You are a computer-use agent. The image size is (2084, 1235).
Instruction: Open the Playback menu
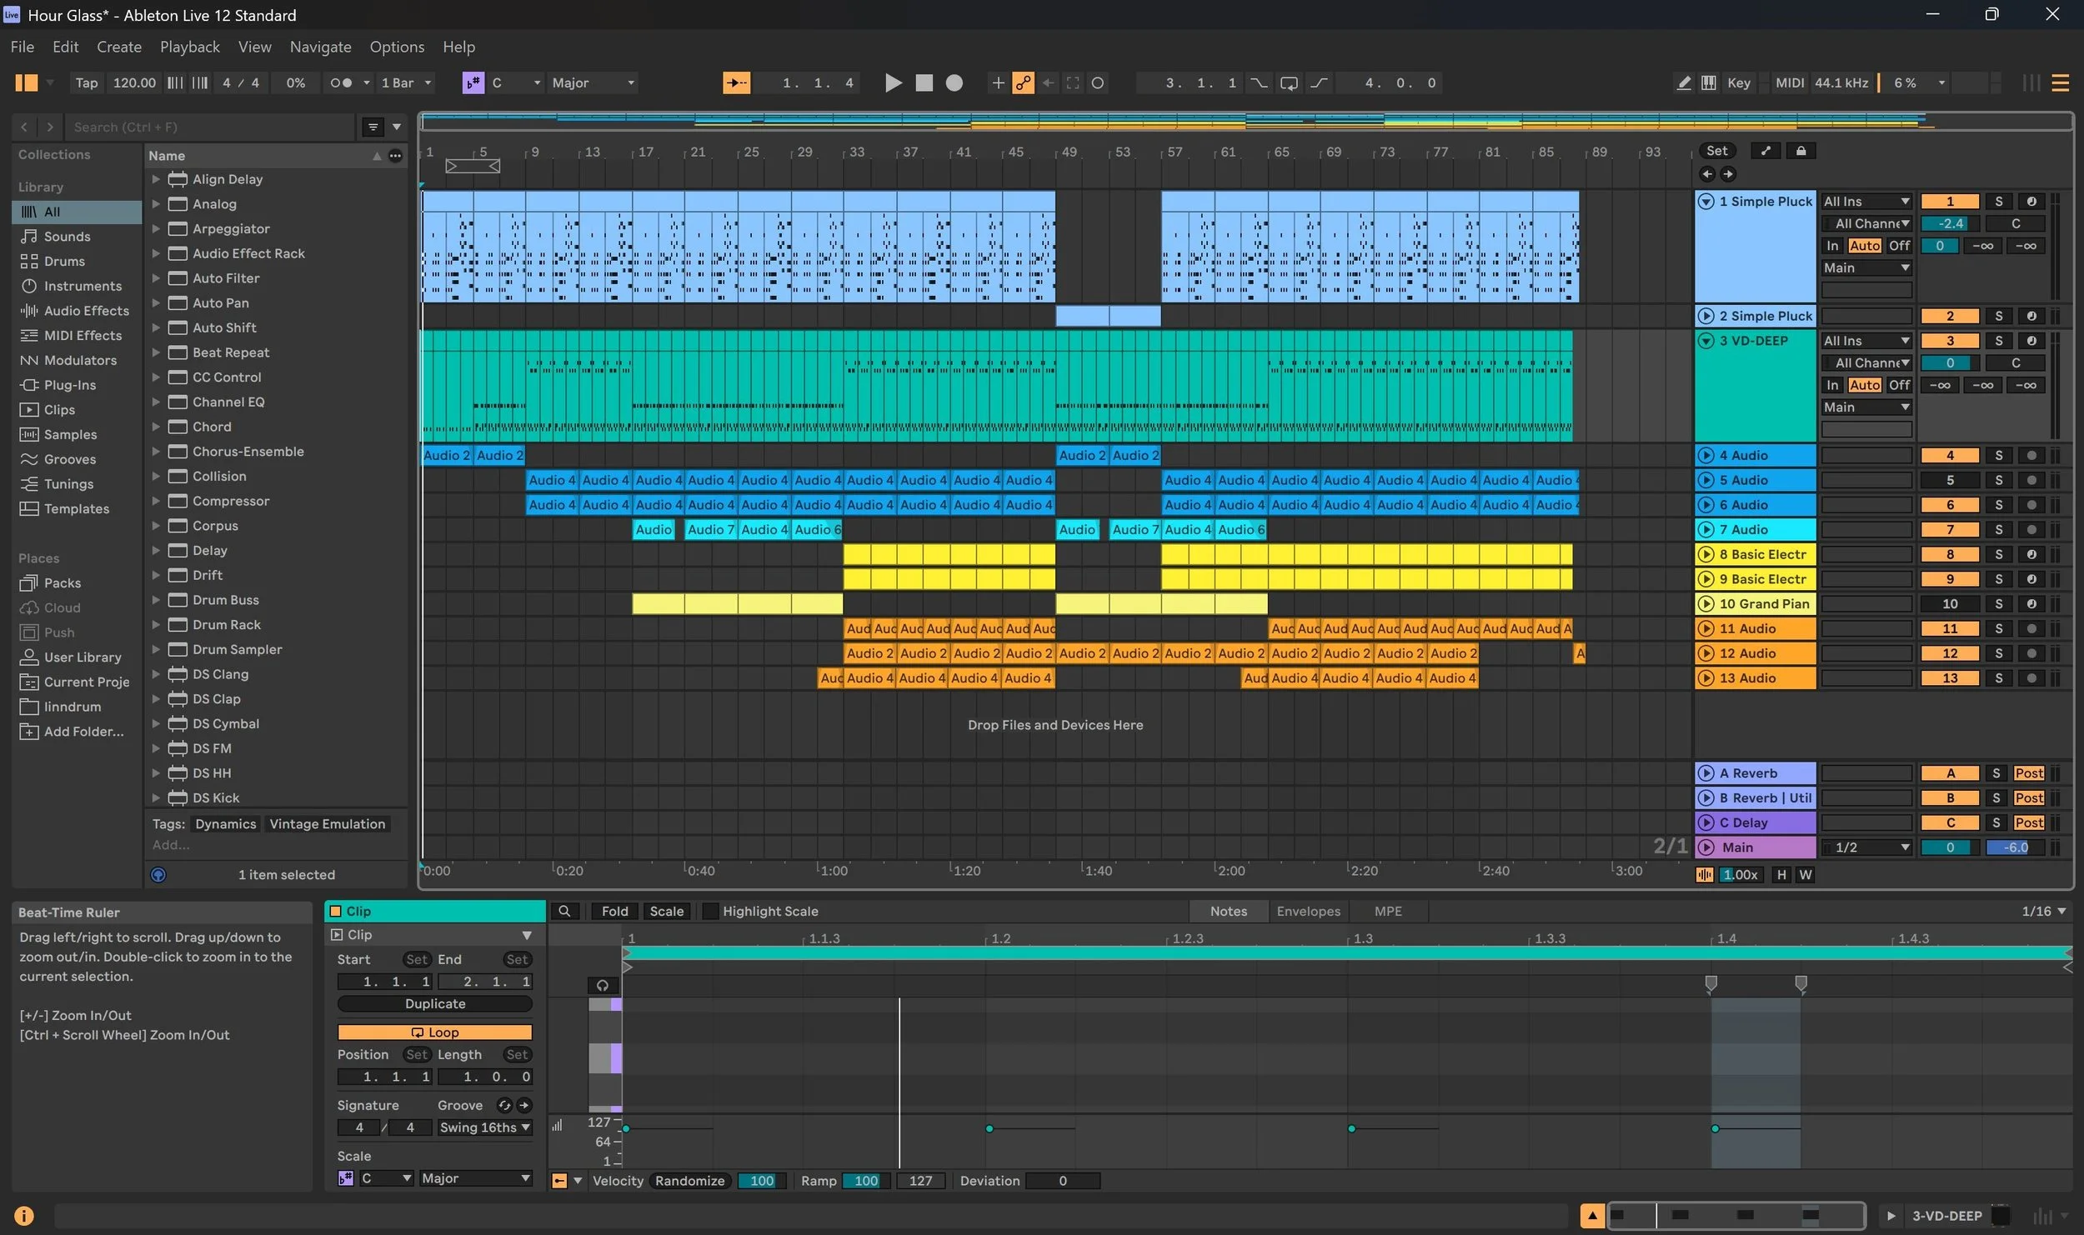(x=189, y=47)
